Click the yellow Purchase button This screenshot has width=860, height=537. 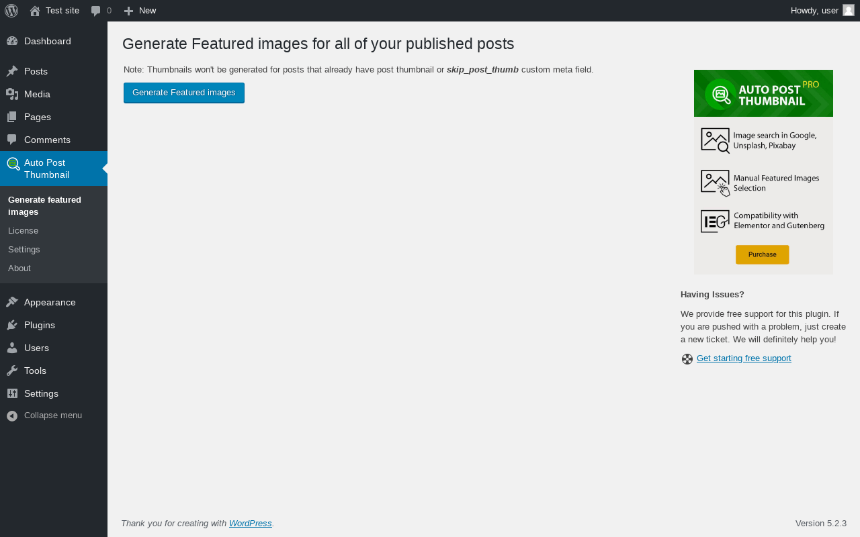(762, 255)
